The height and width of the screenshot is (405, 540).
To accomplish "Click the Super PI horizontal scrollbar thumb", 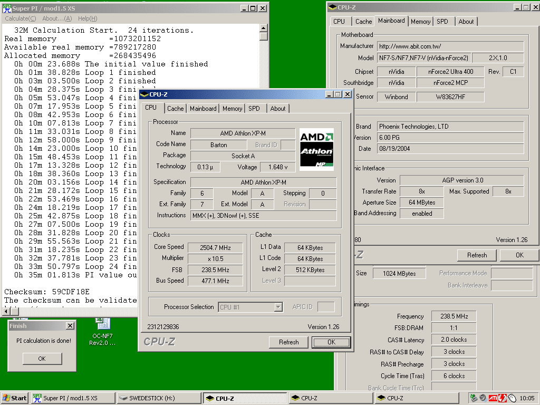I will [15, 312].
